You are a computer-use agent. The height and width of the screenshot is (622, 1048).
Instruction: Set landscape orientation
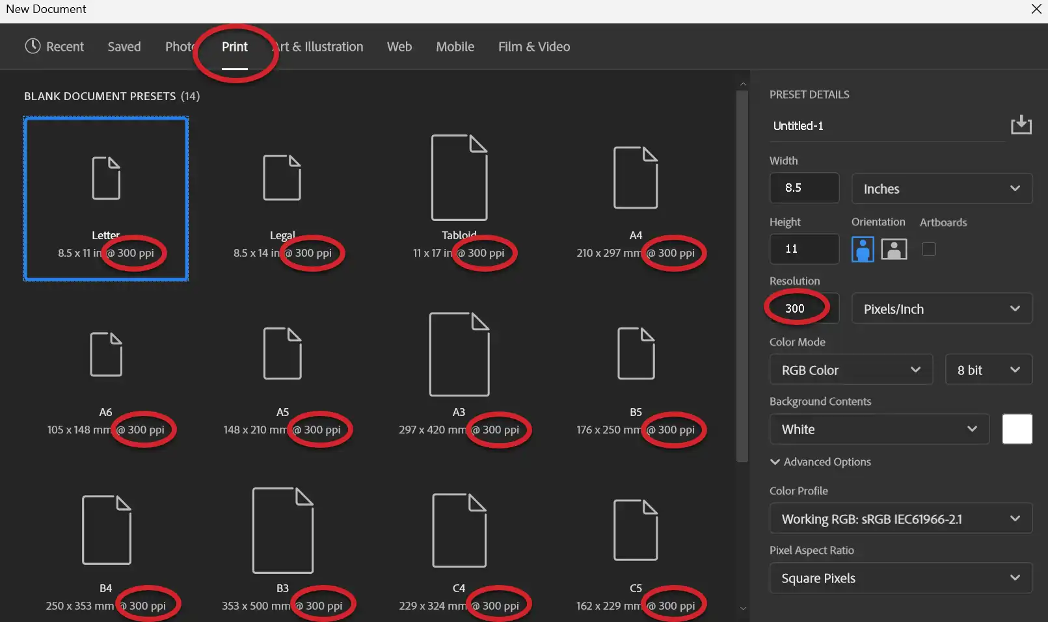coord(894,249)
